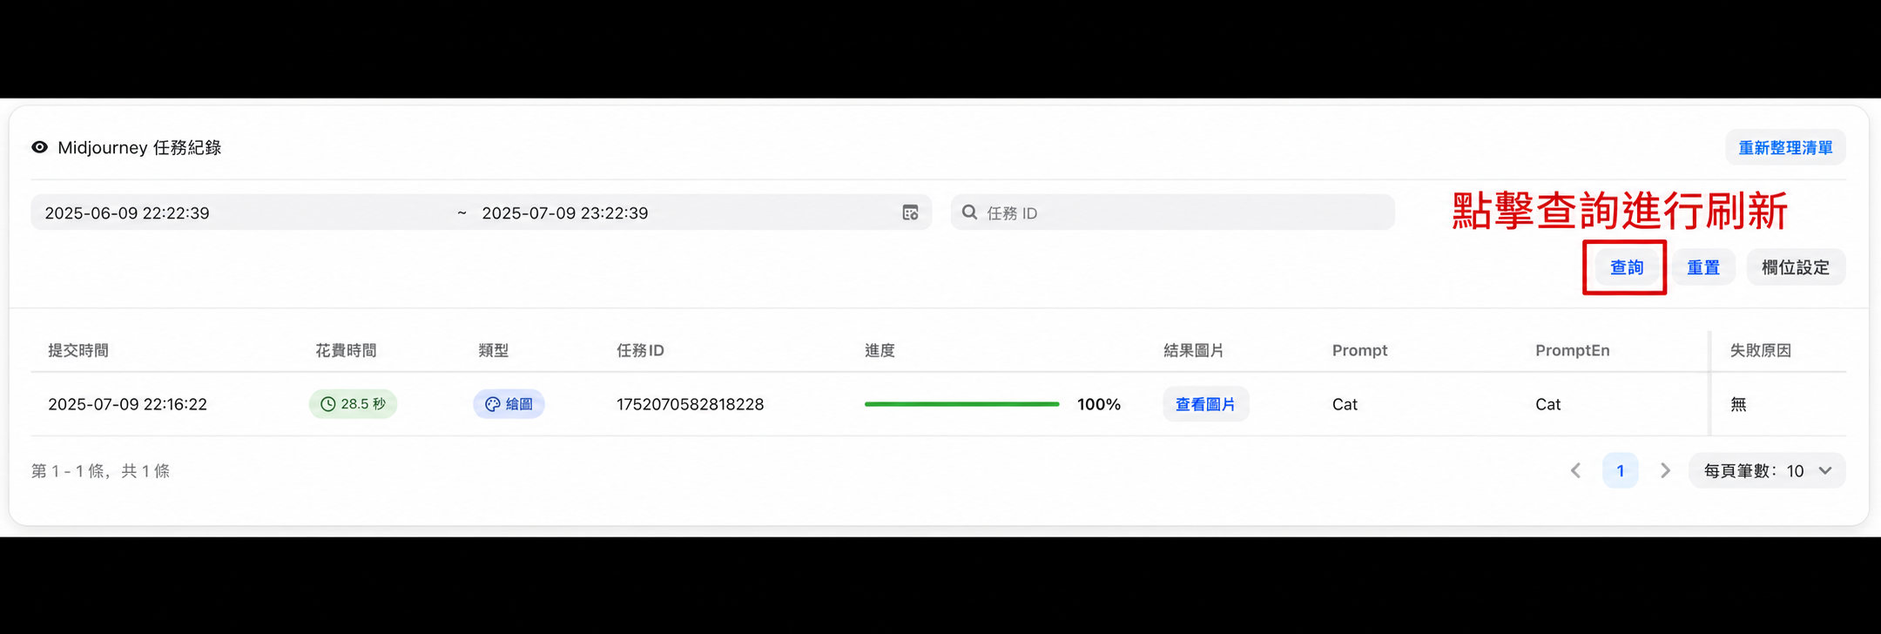The width and height of the screenshot is (1881, 634).
Task: Click end date 2025-07-09 23:22:39 field
Action: [564, 213]
